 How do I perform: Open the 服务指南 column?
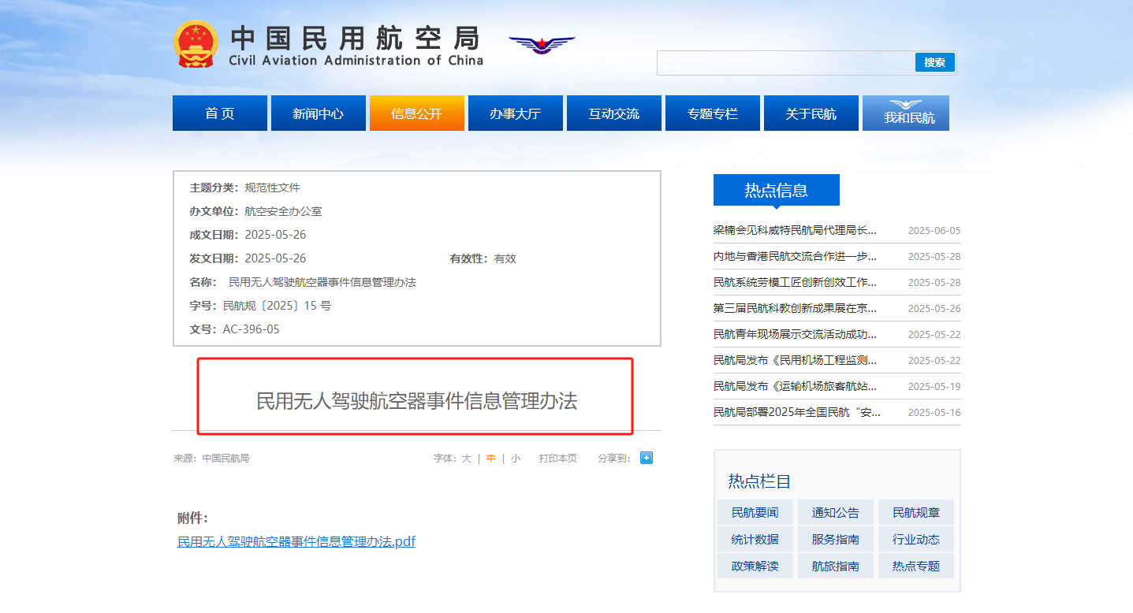[836, 539]
